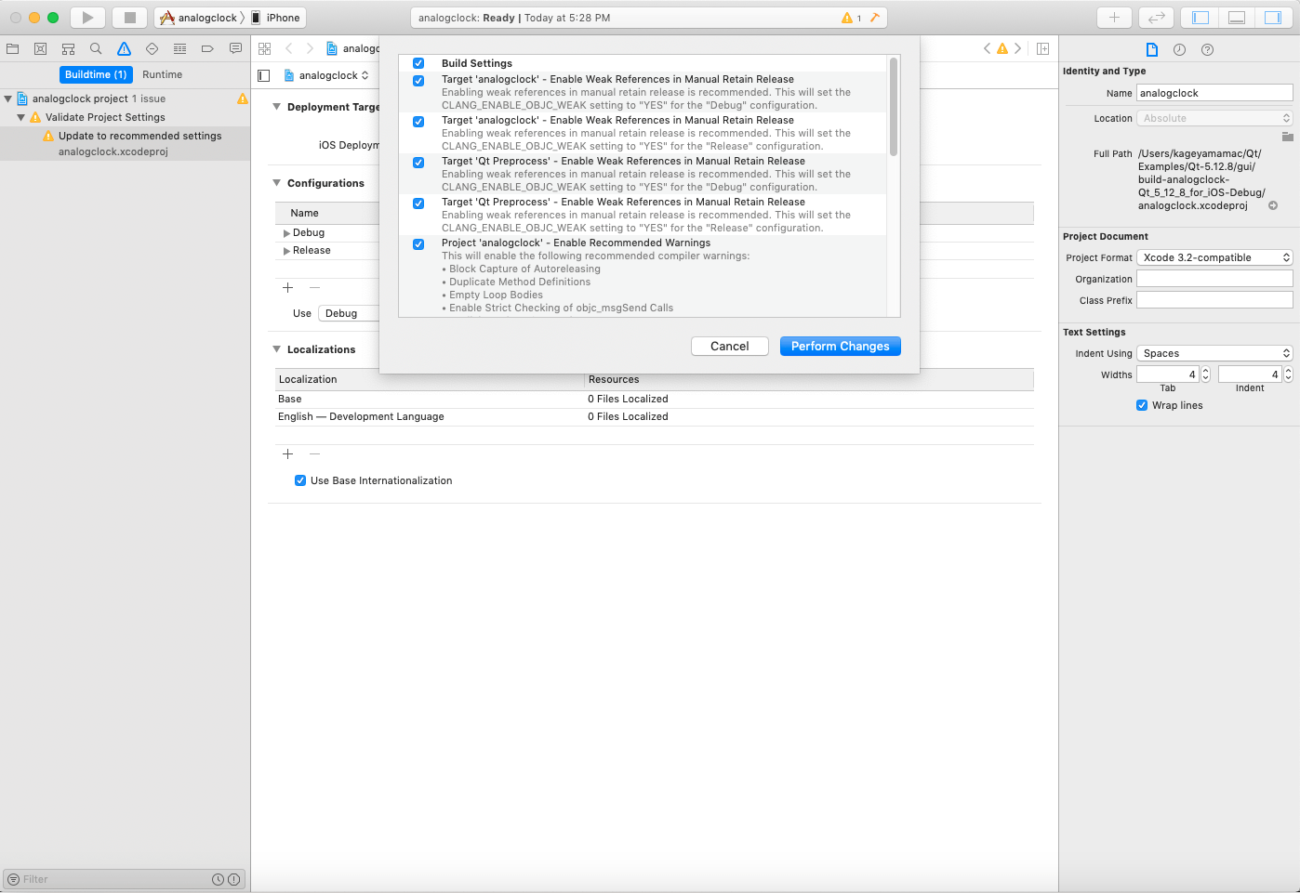This screenshot has width=1300, height=893.
Task: Open the Report navigator speech bubble icon
Action: point(235,48)
